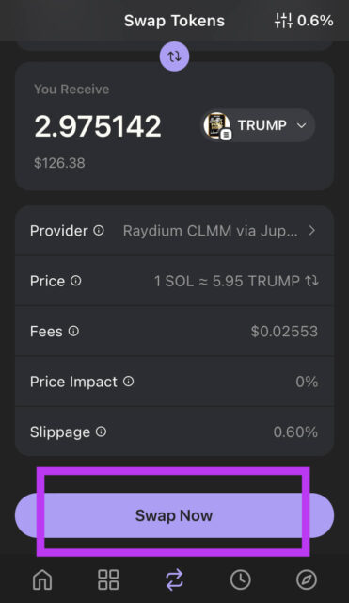Tap the TRUMP token logo image
Viewport: 349px width, 603px height.
217,125
